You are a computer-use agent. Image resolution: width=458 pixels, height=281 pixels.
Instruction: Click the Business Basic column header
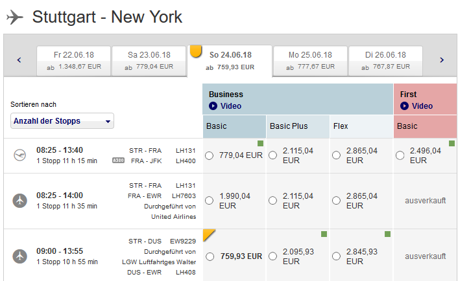(x=234, y=126)
